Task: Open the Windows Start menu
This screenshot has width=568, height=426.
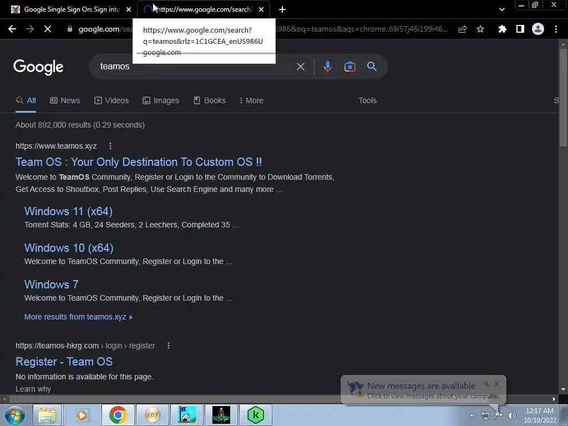Action: pos(15,415)
